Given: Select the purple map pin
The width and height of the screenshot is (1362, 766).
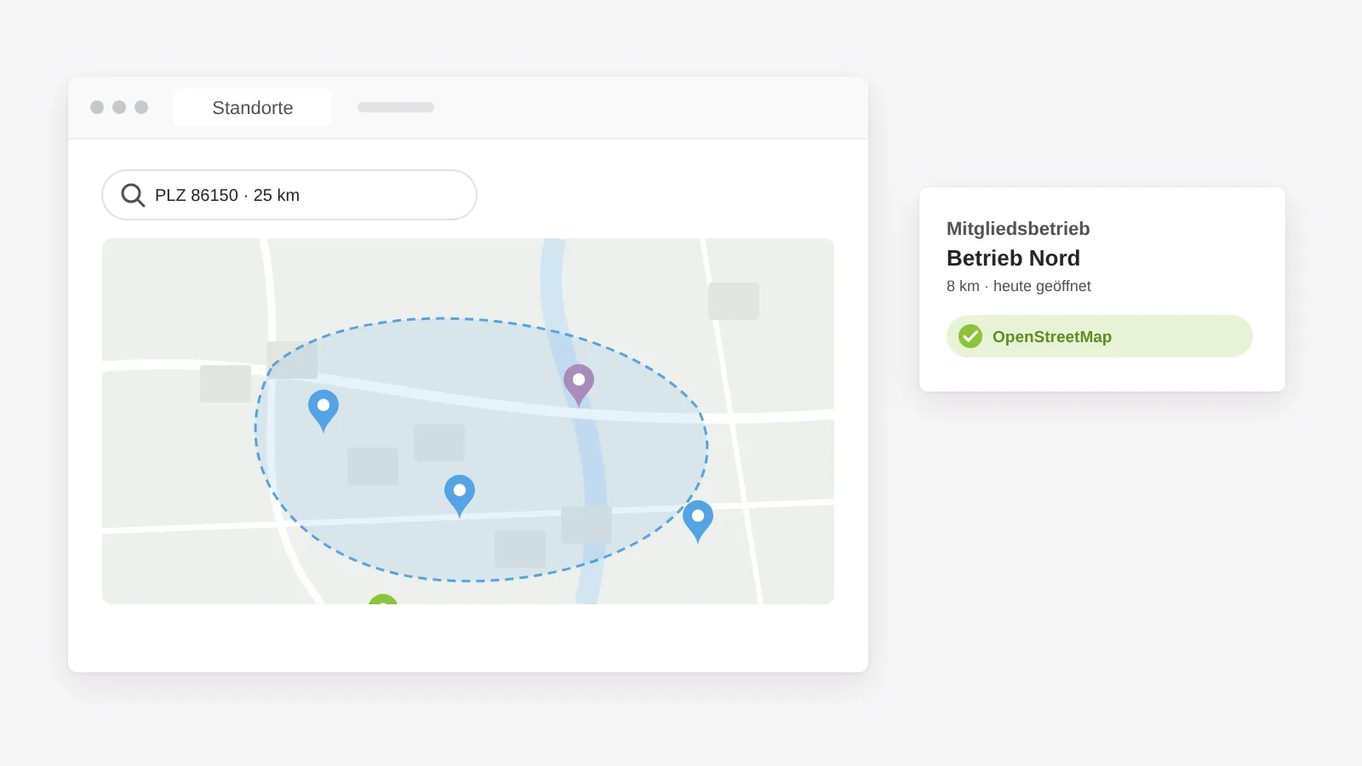Looking at the screenshot, I should (x=579, y=385).
